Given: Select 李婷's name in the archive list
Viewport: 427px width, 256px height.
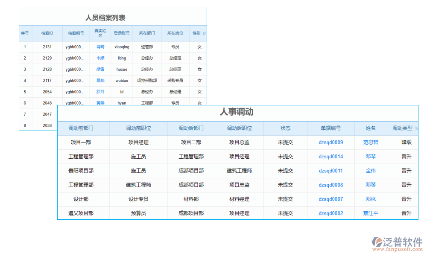Looking at the screenshot, I should coord(100,58).
